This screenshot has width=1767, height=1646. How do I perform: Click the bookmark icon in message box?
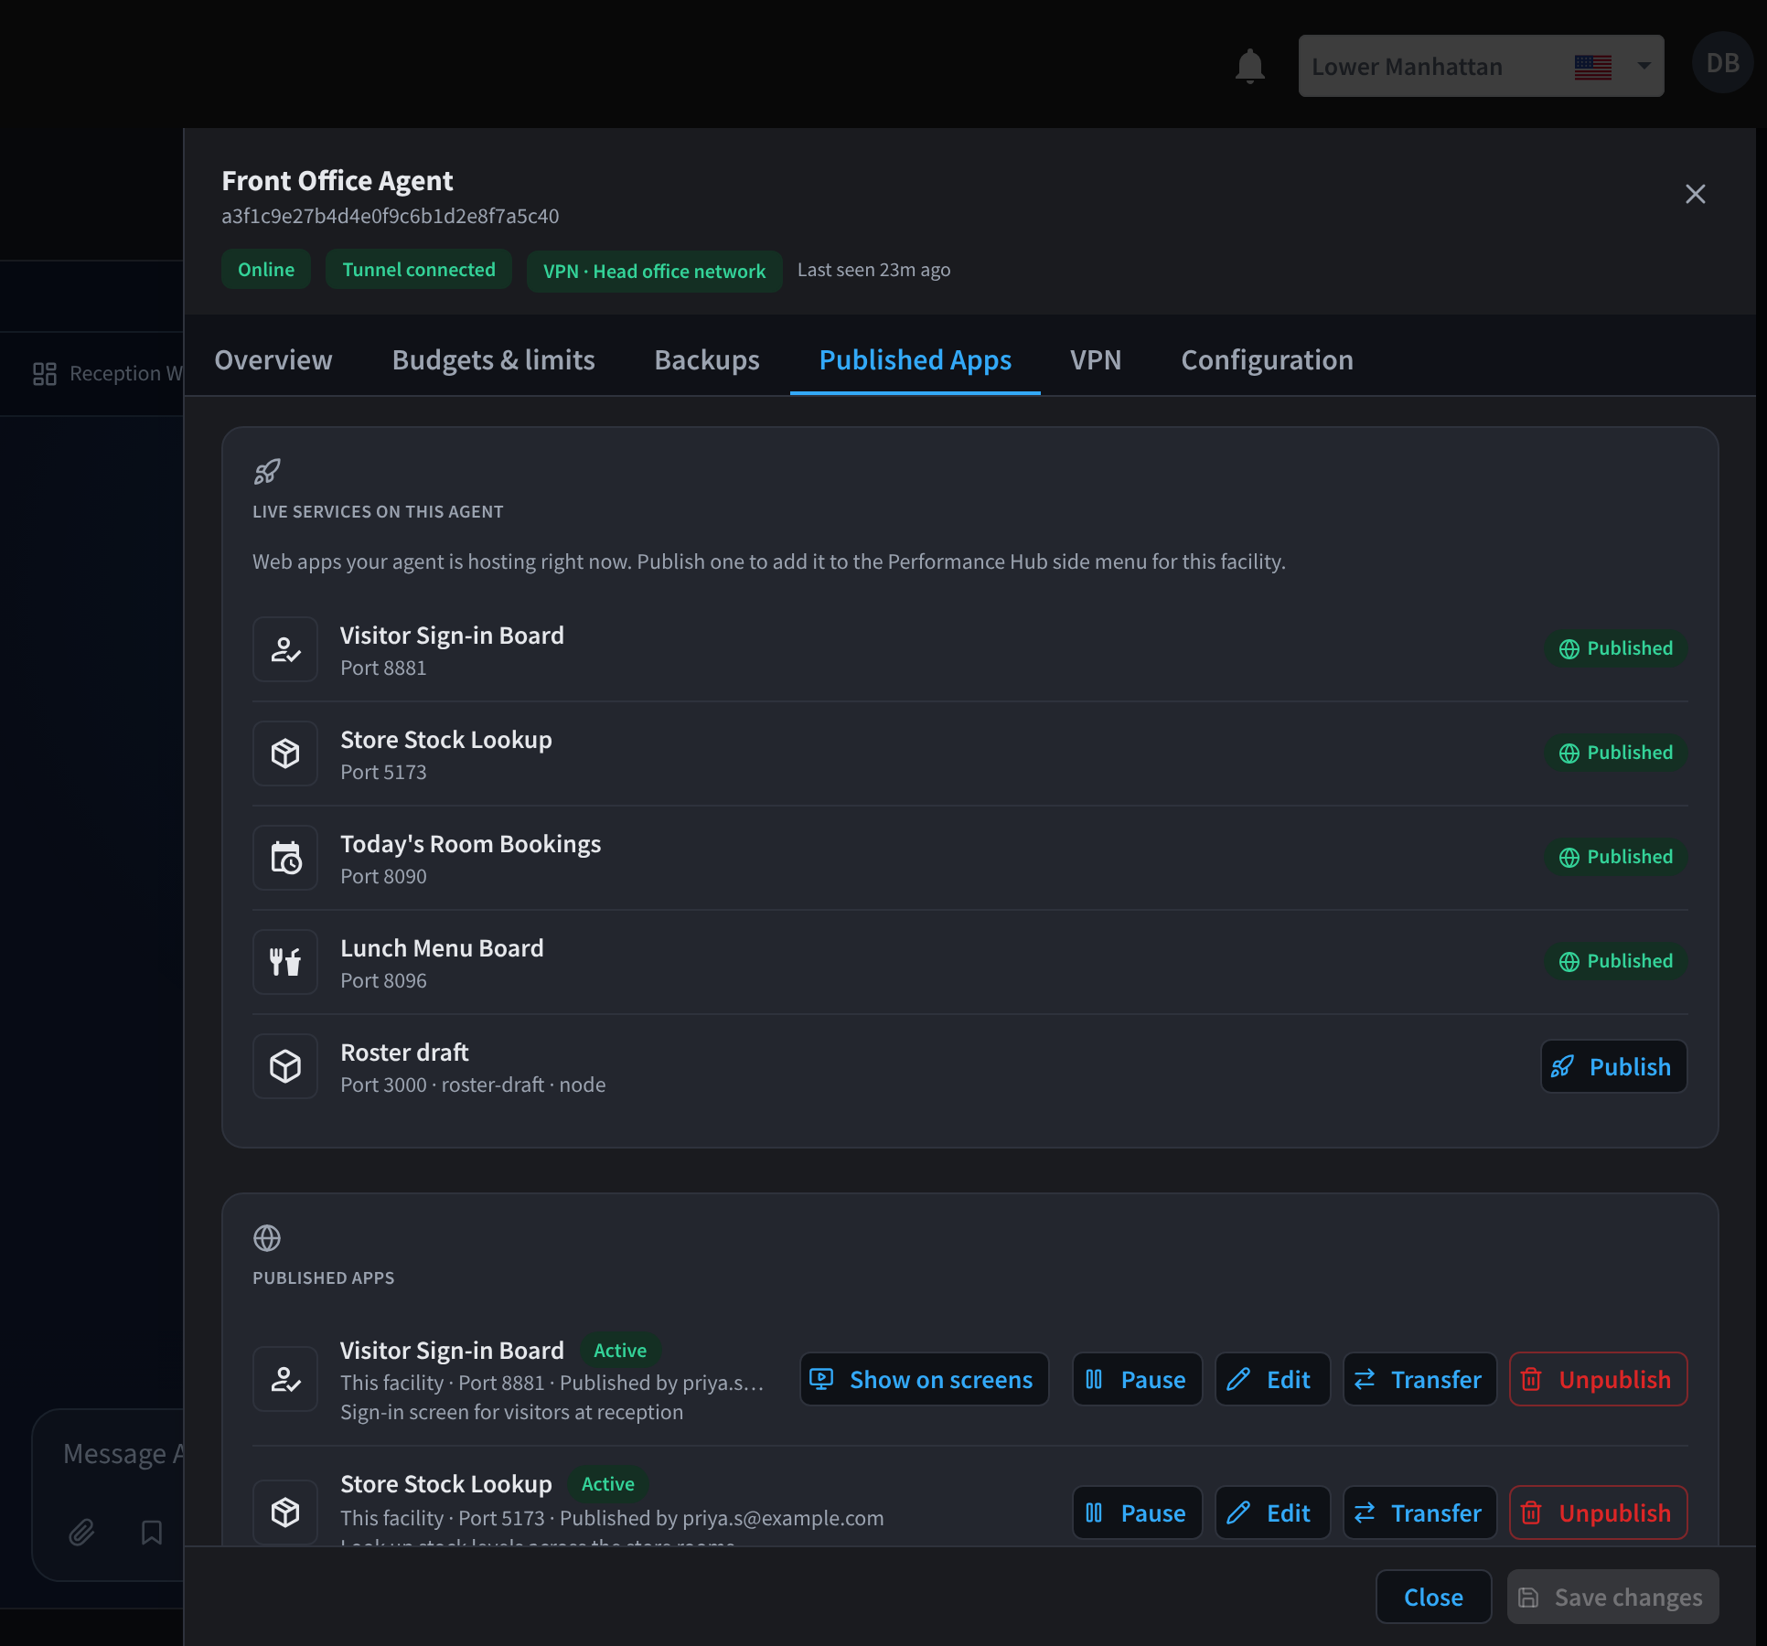coord(152,1532)
